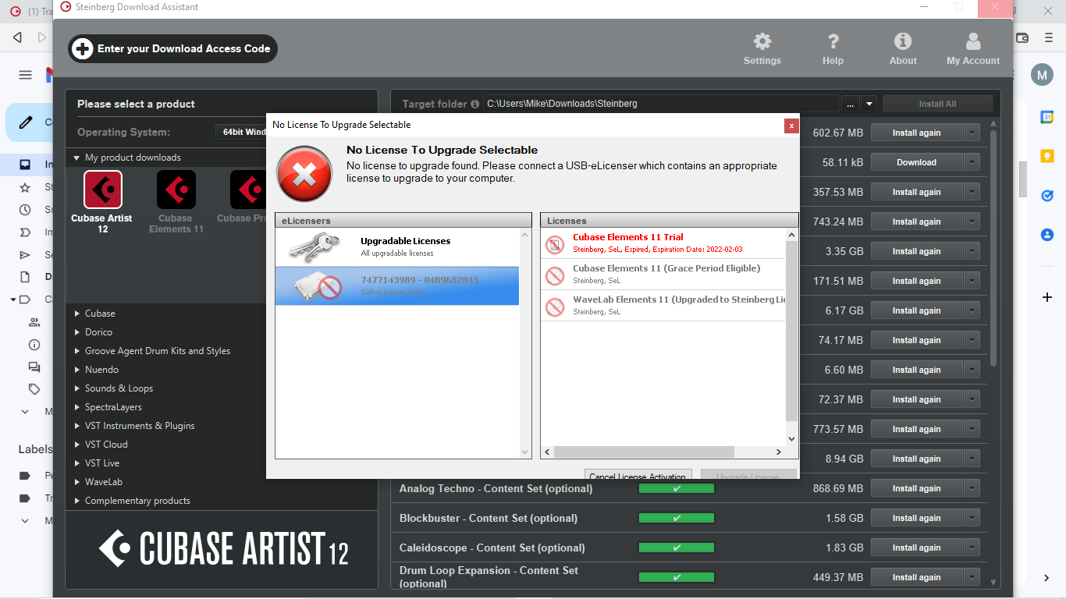
Task: Toggle the chevron beside Gmail's Labels list
Action: 25,520
